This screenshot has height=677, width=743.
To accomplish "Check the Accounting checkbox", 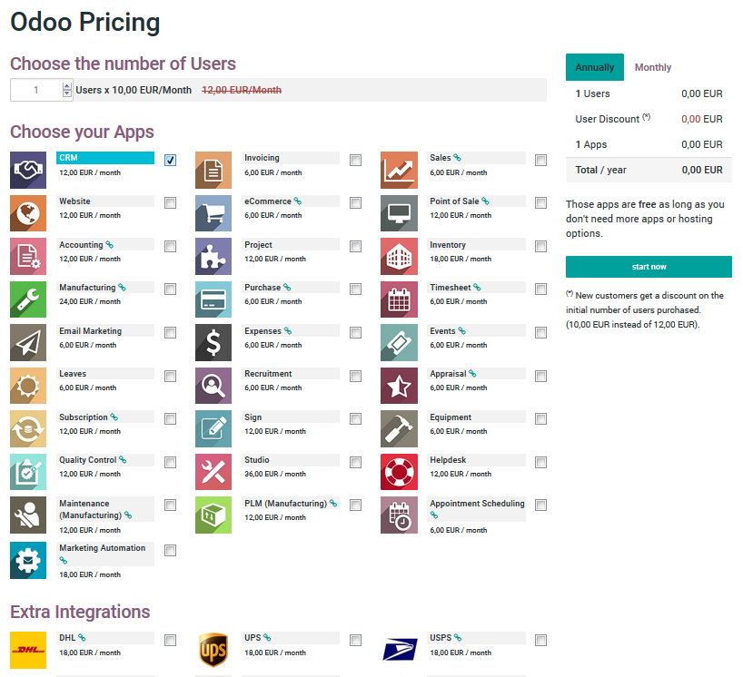I will click(x=170, y=246).
